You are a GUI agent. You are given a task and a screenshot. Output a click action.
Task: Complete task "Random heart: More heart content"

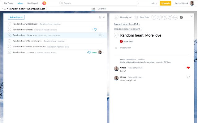click(10, 46)
